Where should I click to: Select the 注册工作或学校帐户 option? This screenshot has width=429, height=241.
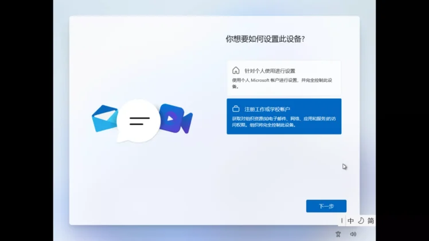point(267,109)
